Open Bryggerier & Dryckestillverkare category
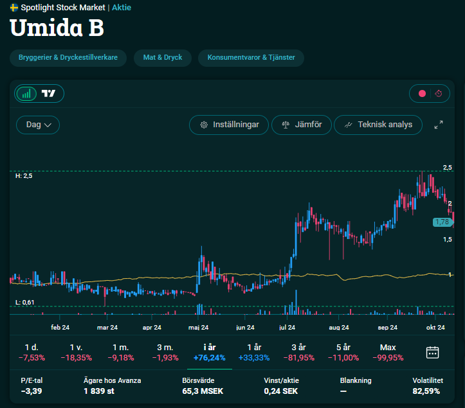 point(68,58)
